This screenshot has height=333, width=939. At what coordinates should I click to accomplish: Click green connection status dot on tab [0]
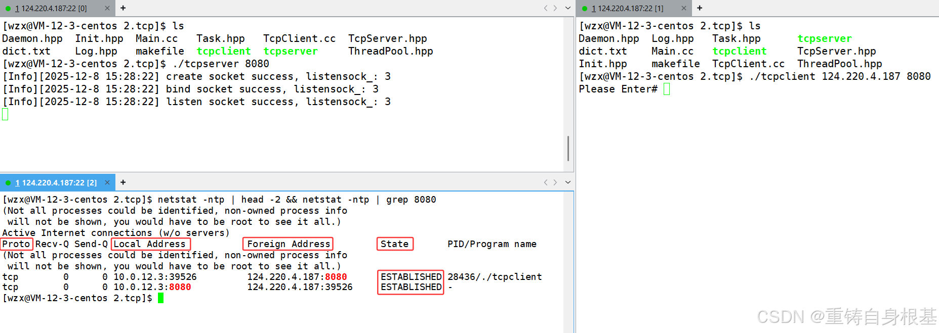pos(8,9)
